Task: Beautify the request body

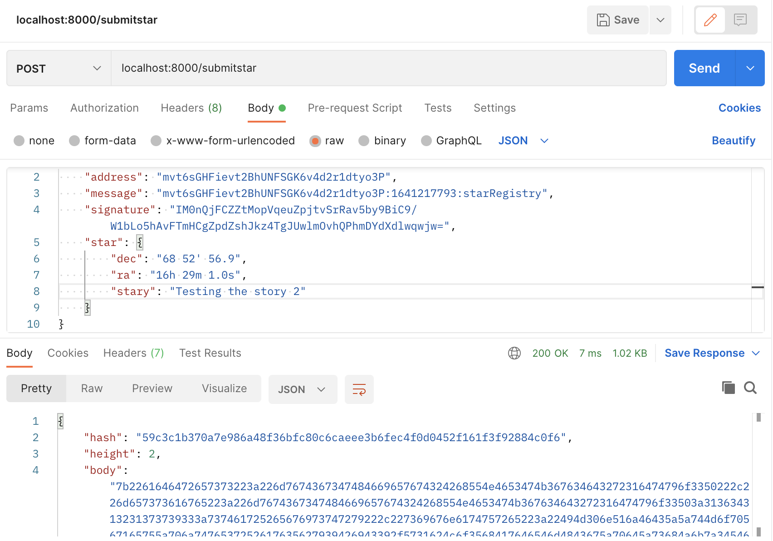Action: 734,141
